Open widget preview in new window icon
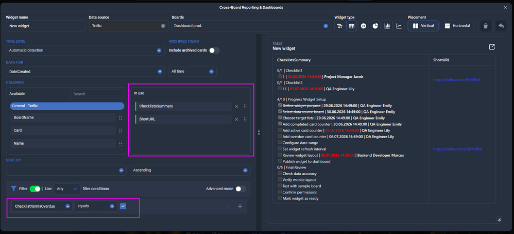The width and height of the screenshot is (514, 234). pyautogui.click(x=492, y=47)
